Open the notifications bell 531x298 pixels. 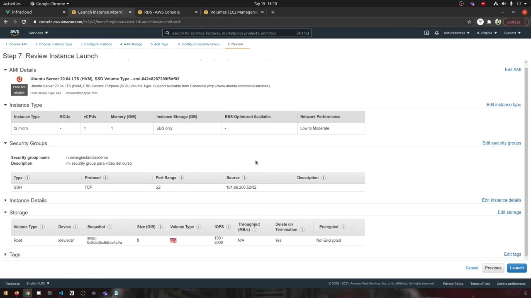436,33
